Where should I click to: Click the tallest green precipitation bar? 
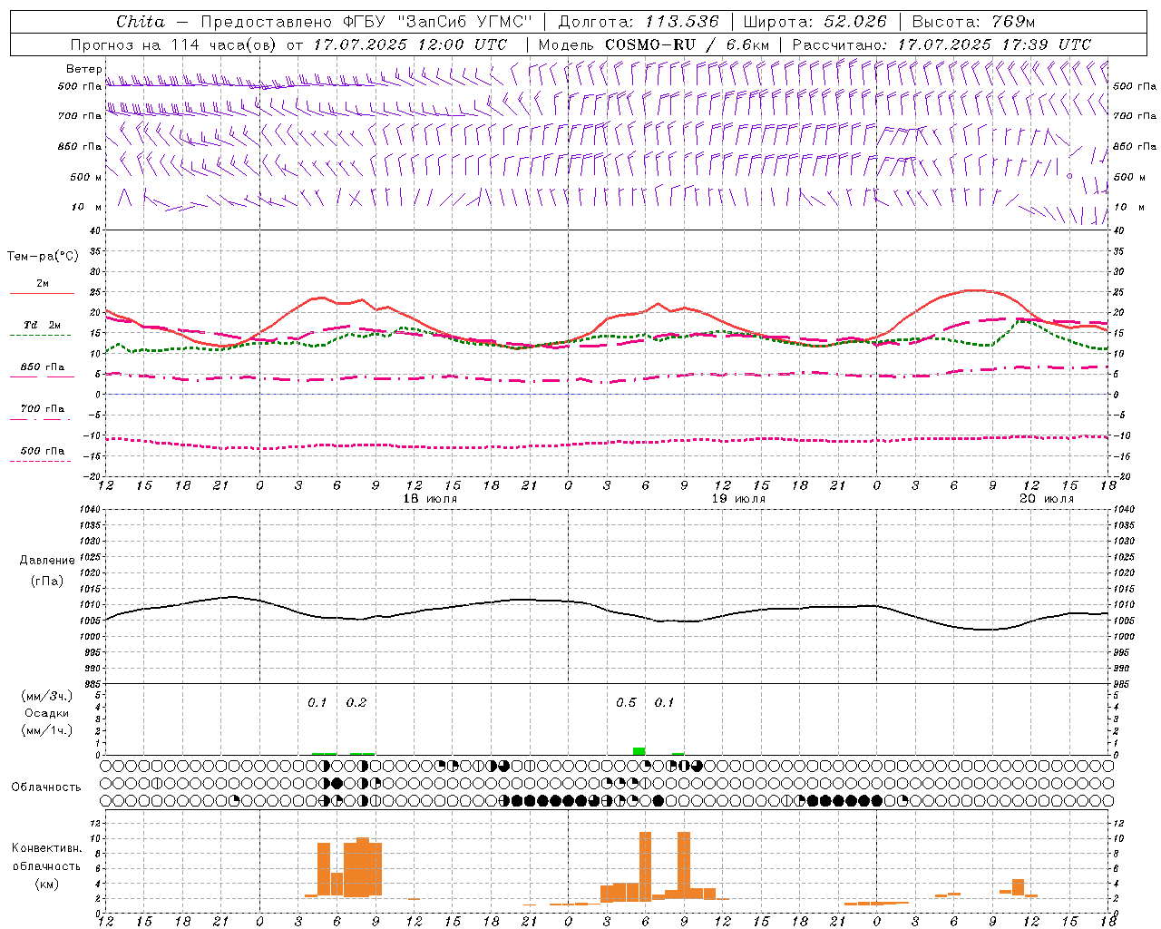tap(639, 751)
